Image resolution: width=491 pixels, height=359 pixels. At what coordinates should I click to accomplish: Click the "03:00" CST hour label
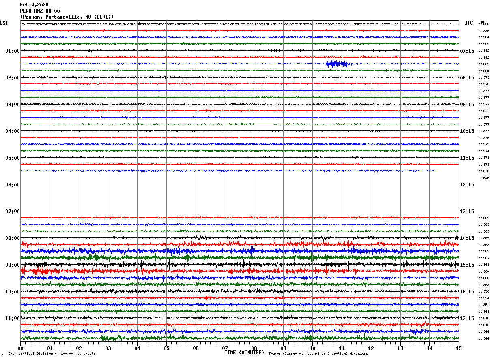pyautogui.click(x=13, y=105)
